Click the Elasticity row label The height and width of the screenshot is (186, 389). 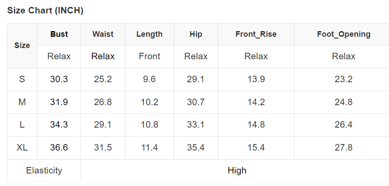point(44,170)
